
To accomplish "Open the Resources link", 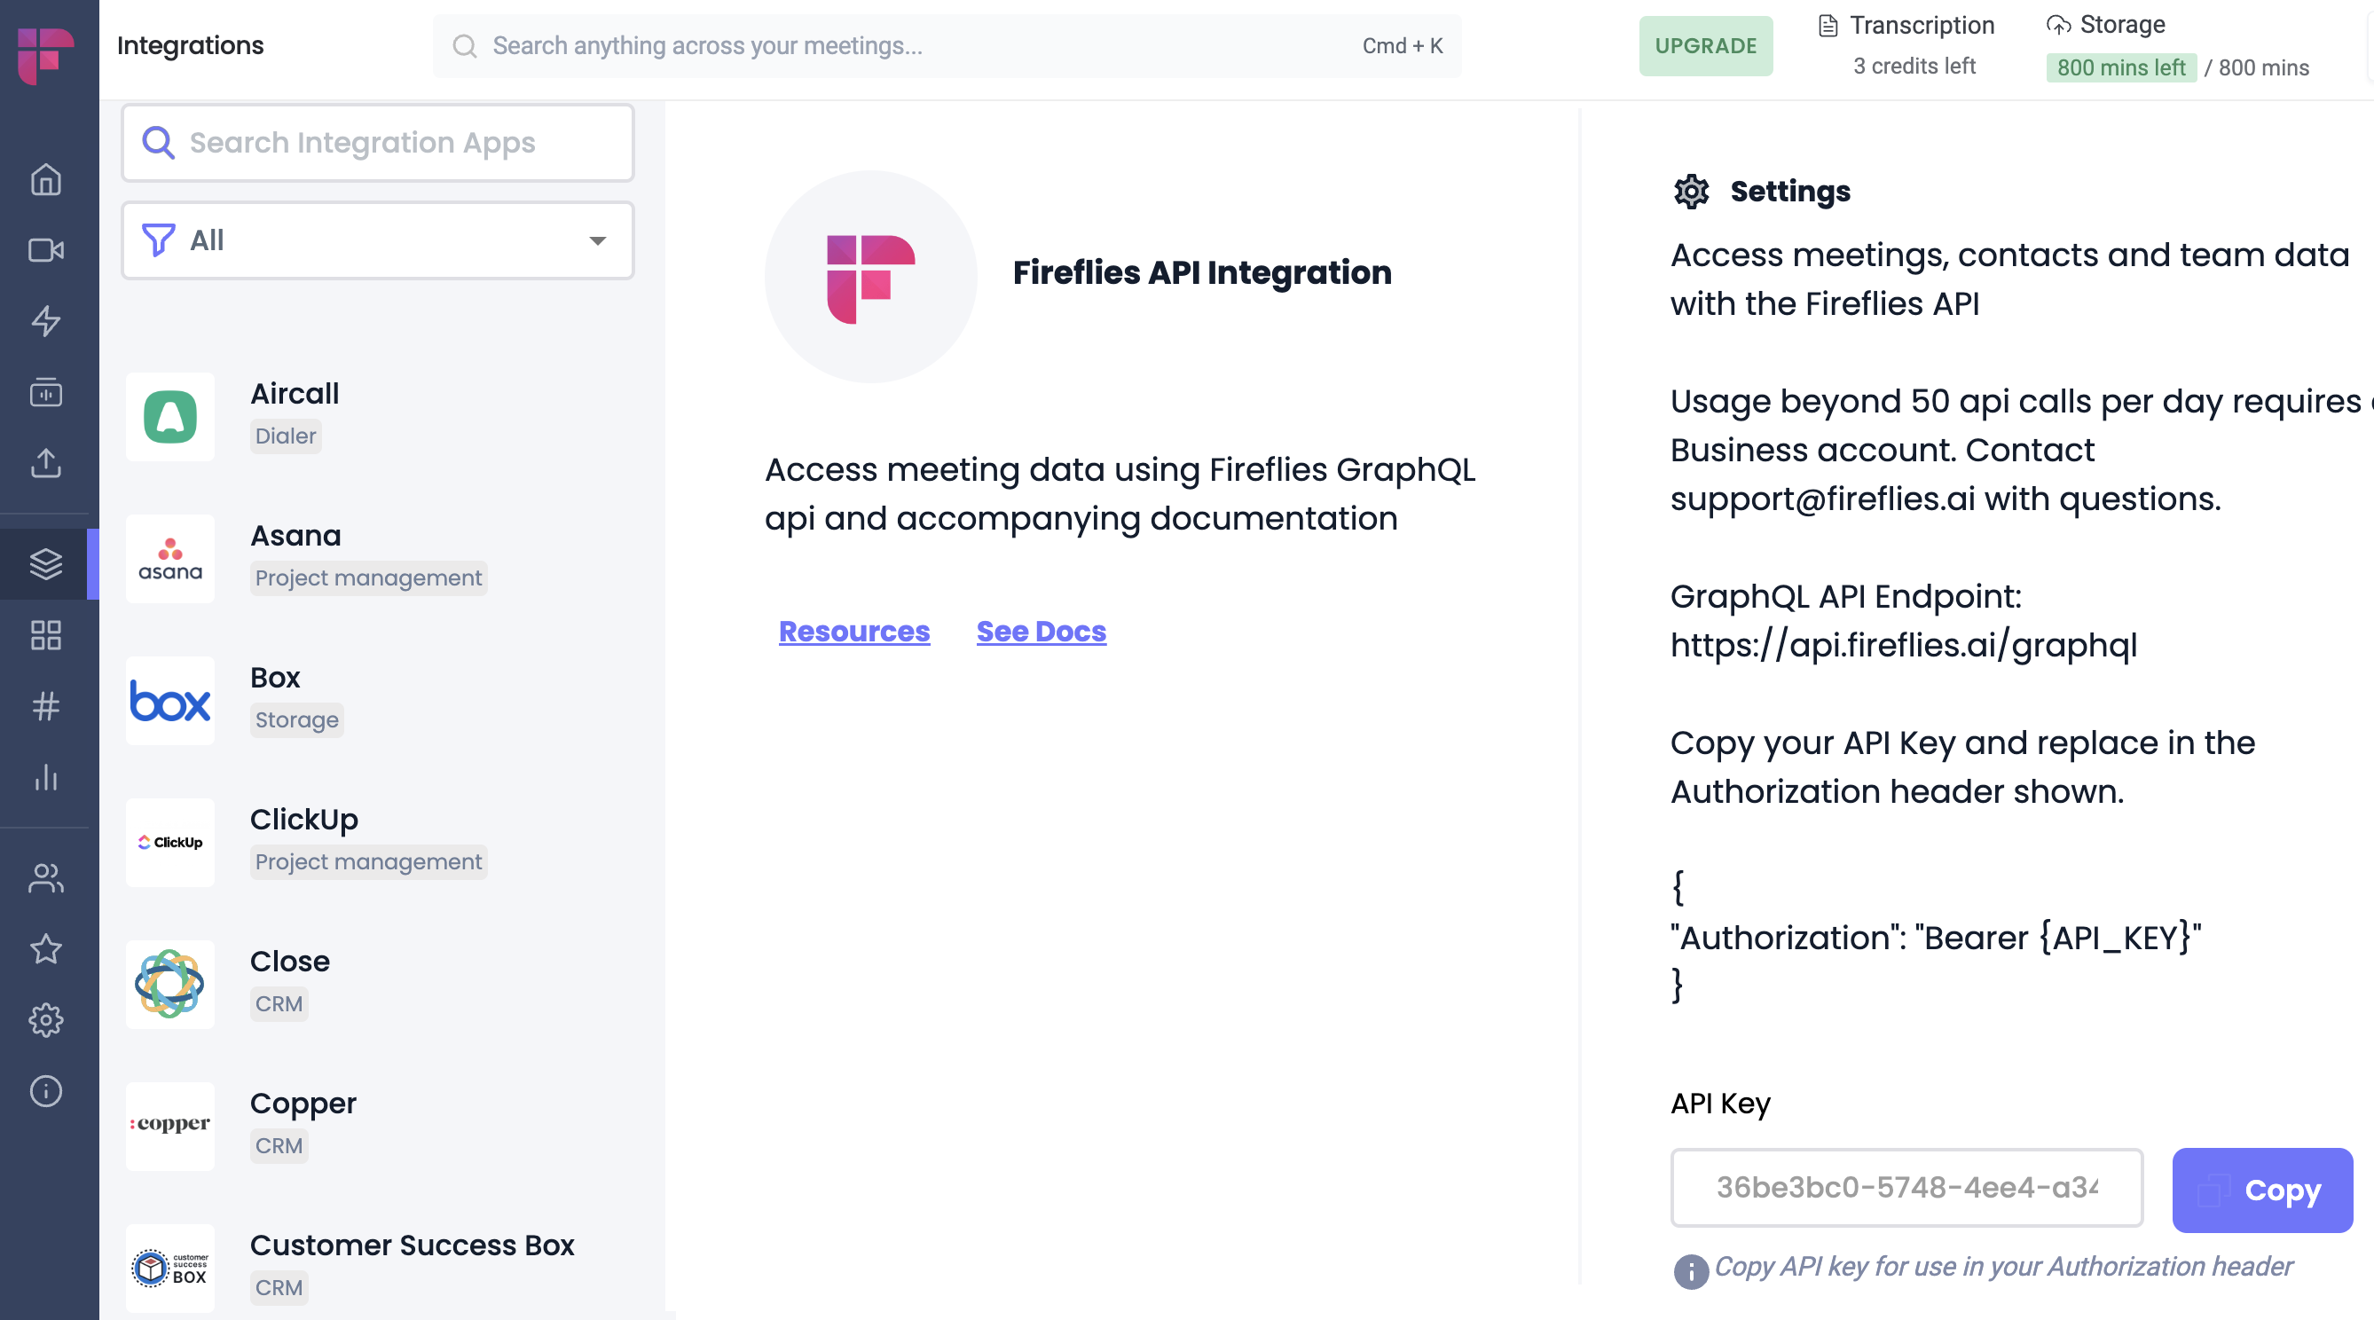I will 853,632.
